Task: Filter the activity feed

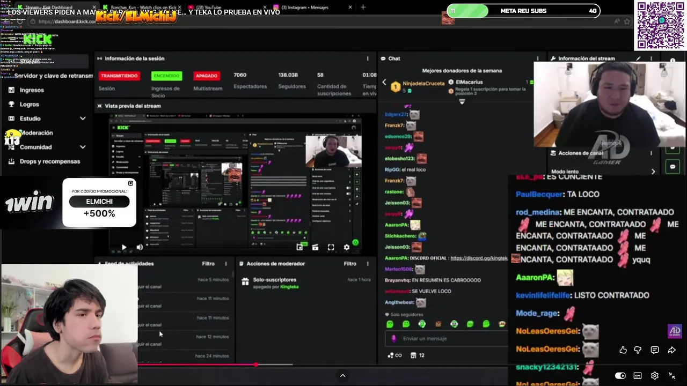Action: click(208, 264)
